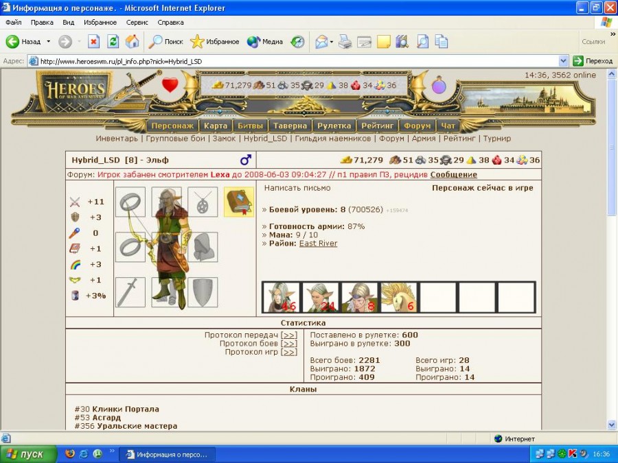This screenshot has height=463, width=618.
Task: Switch to the Карта game tab
Action: [215, 126]
